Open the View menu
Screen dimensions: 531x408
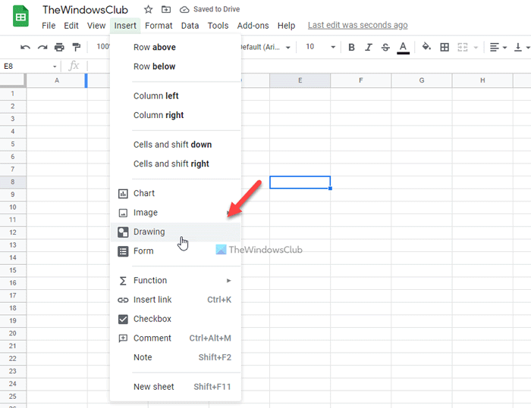point(96,26)
